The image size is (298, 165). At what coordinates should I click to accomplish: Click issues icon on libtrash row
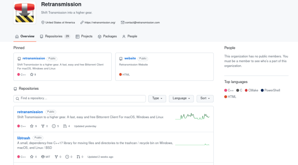pos(67,157)
